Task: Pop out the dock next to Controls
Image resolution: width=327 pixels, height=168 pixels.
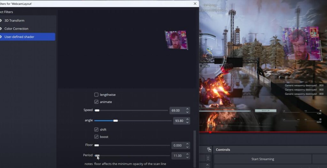Action: pos(209,150)
